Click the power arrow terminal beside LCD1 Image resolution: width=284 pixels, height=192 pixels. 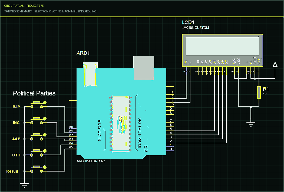pos(275,64)
